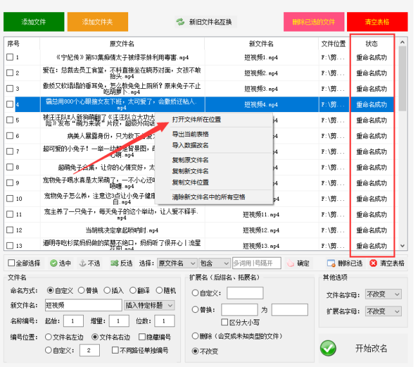Click the green check 选中 icon
The height and width of the screenshot is (367, 414).
click(x=53, y=263)
